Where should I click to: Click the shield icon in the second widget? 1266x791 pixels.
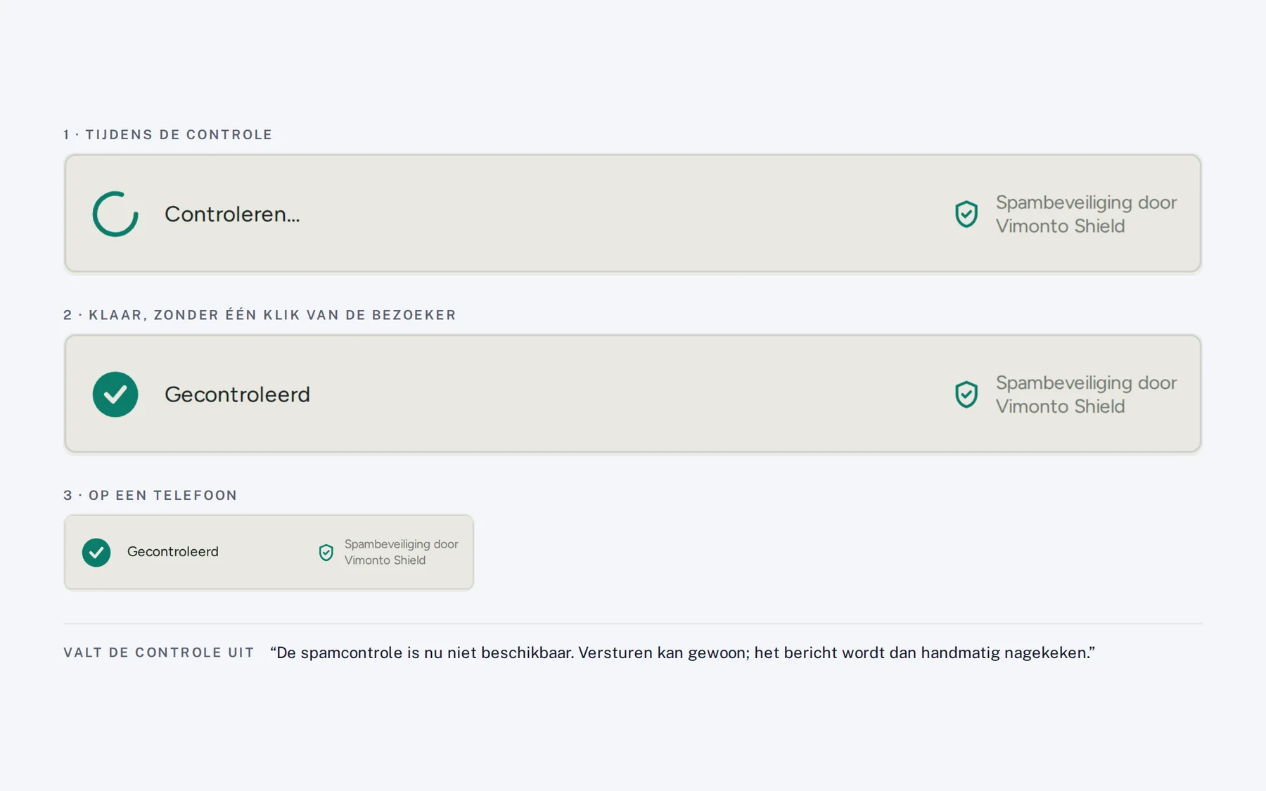(x=966, y=394)
